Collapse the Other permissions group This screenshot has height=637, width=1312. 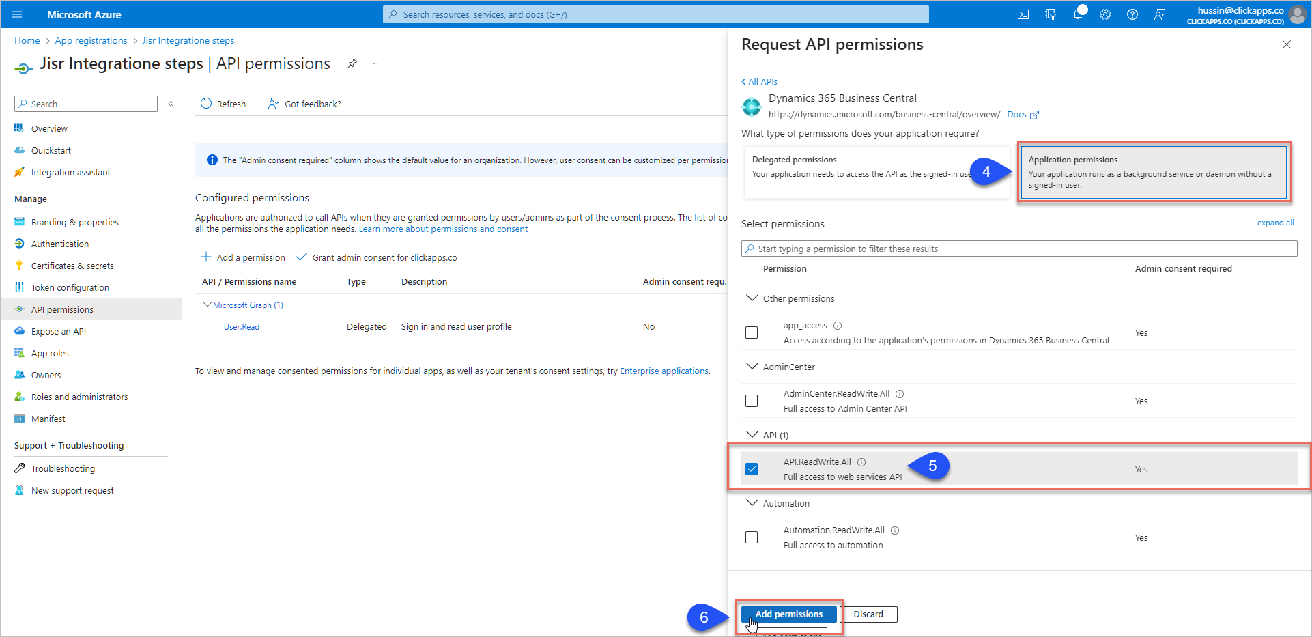pyautogui.click(x=752, y=298)
